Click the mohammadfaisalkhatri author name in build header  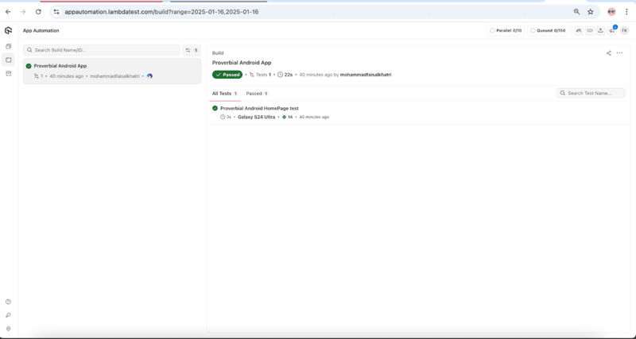[366, 75]
